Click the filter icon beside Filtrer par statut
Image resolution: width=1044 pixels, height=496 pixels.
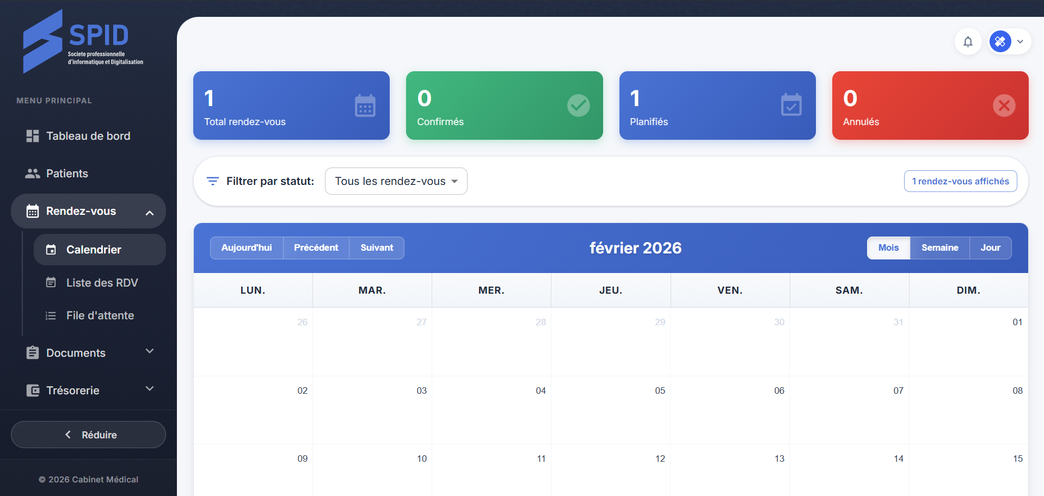213,181
